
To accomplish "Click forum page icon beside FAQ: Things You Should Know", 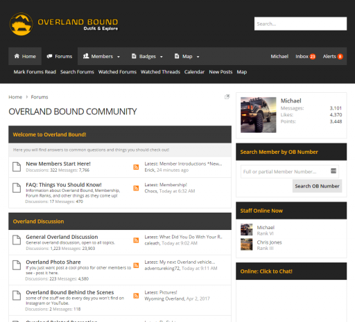I will coord(17,188).
